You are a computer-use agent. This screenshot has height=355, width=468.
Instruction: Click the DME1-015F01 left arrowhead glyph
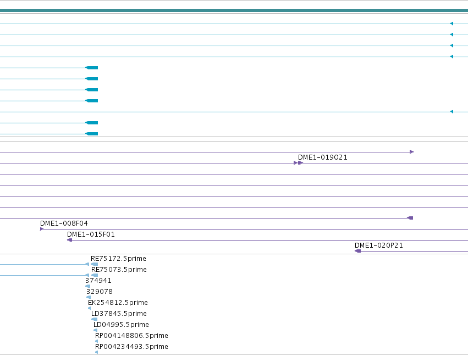point(69,240)
